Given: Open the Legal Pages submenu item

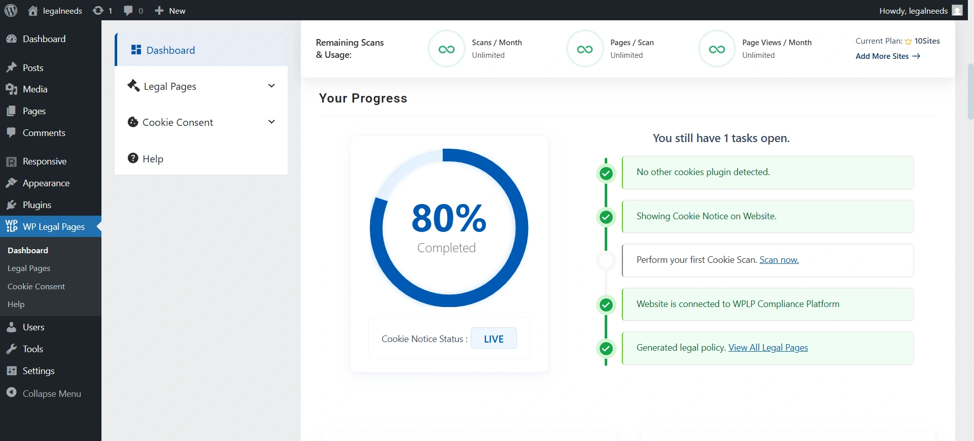Looking at the screenshot, I should [29, 268].
